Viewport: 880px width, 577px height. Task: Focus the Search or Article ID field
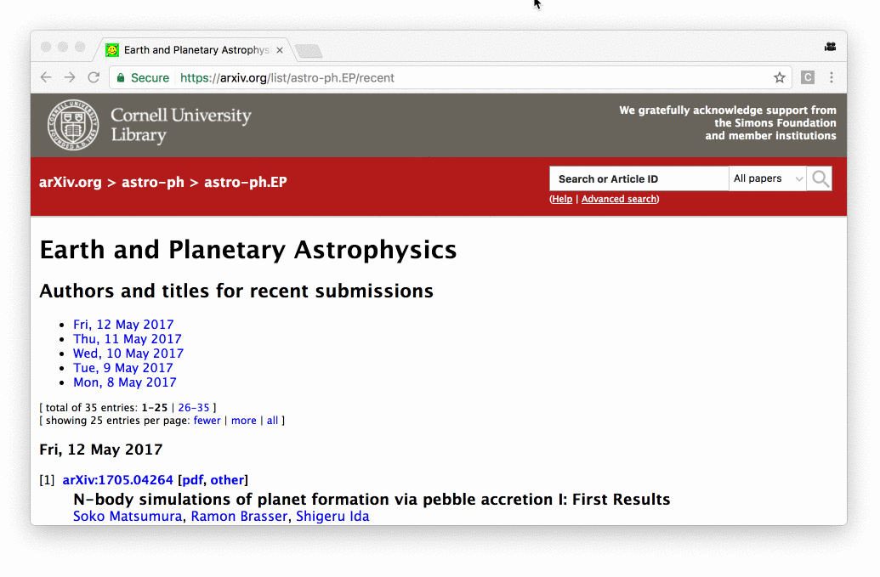pyautogui.click(x=639, y=178)
